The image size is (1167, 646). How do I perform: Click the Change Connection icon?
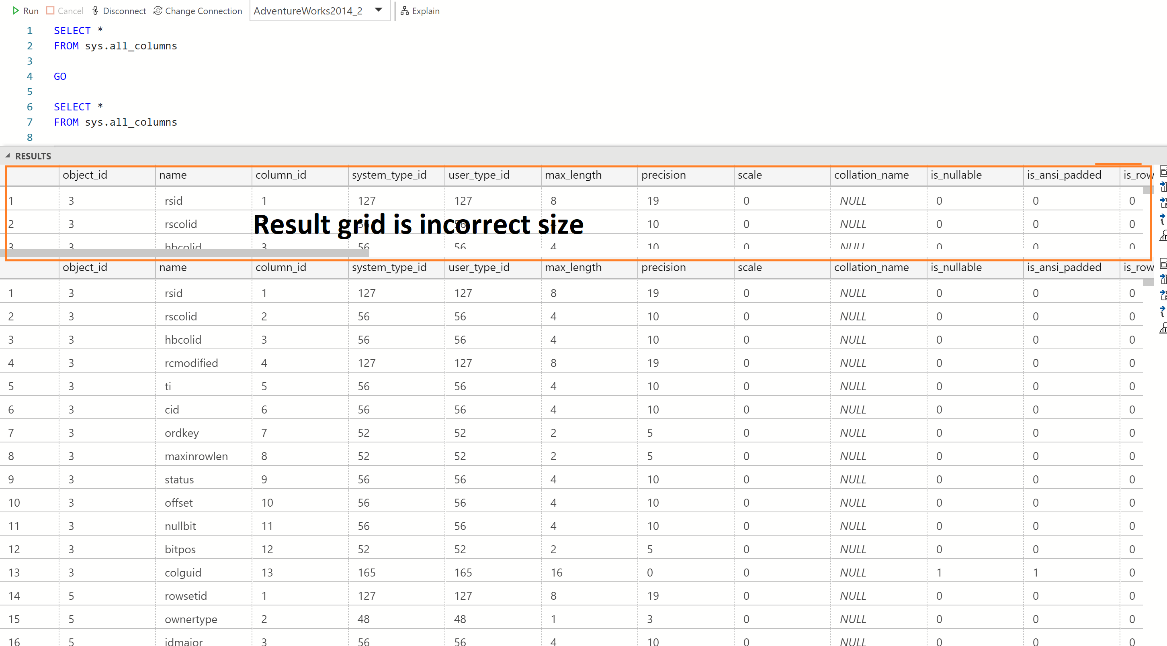(158, 10)
